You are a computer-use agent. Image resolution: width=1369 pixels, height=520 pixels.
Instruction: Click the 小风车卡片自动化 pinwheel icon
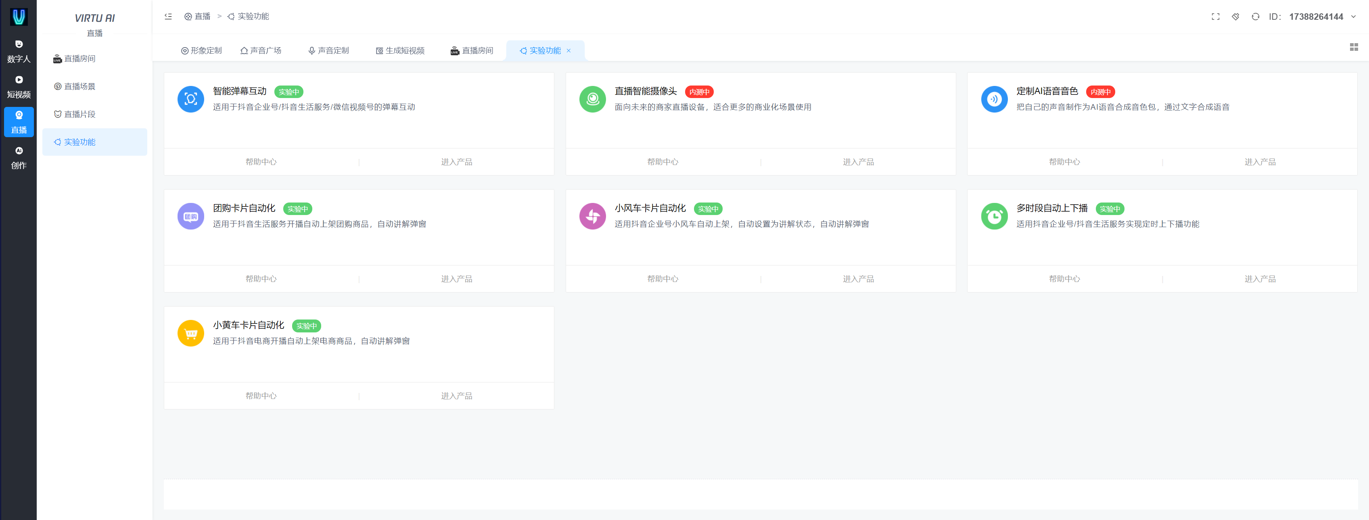tap(593, 216)
